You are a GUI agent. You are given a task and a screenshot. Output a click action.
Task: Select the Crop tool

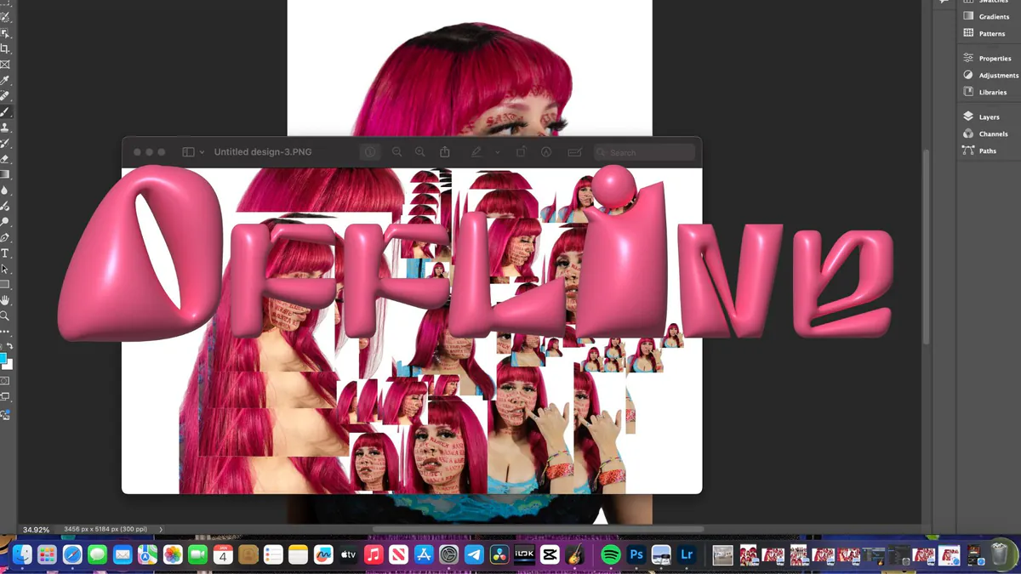pos(5,49)
